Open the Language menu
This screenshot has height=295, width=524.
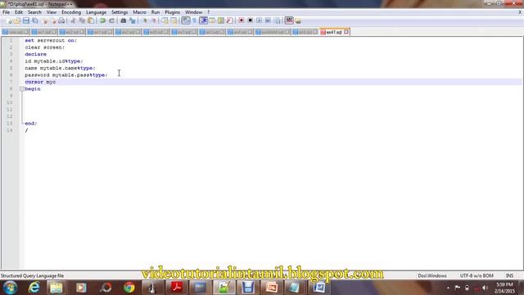tap(96, 12)
